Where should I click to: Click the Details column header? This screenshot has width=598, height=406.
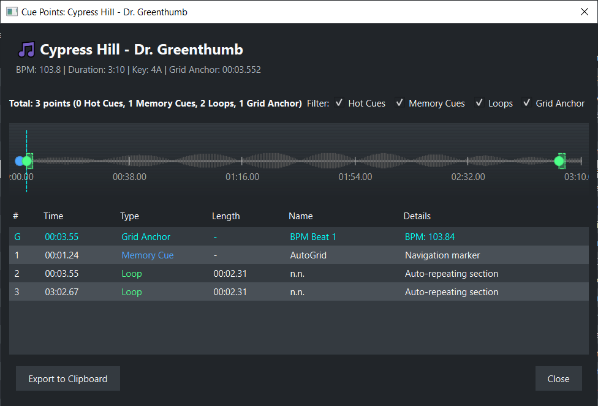coord(417,216)
